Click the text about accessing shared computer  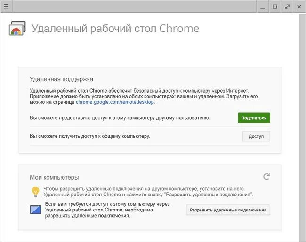90,136
